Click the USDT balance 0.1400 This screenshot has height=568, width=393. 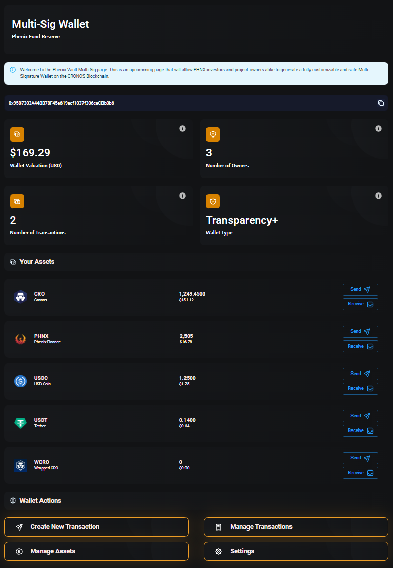pyautogui.click(x=188, y=420)
